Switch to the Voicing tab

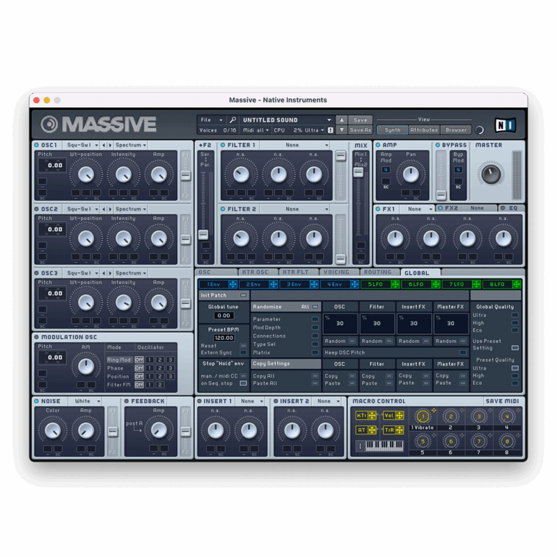pyautogui.click(x=339, y=272)
